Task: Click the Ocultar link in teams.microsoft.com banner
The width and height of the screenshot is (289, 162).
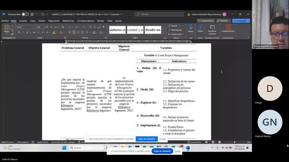Action: tap(163, 139)
